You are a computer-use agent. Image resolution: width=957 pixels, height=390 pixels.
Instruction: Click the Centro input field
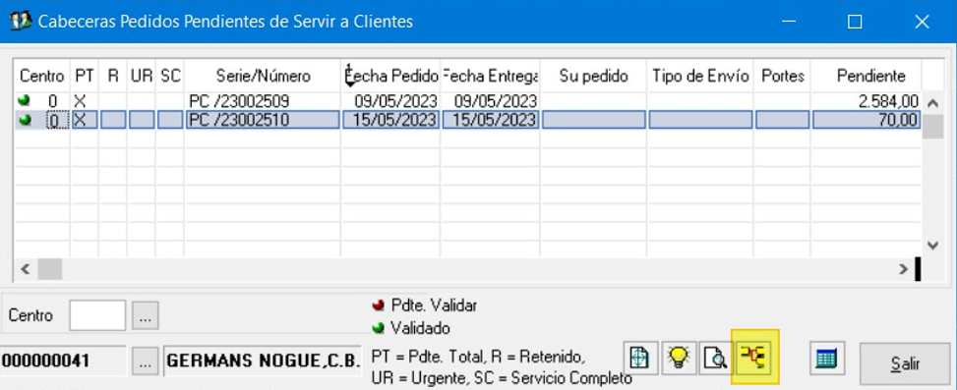click(97, 315)
